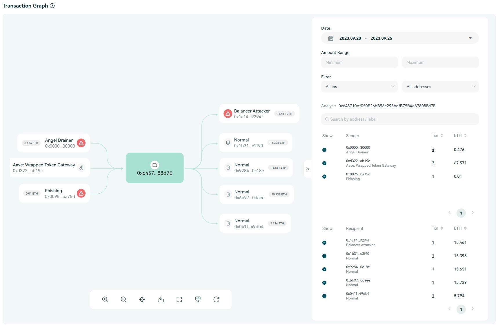Open Aave Wrapped Token Gateway transaction count link
The image size is (498, 327).
click(433, 163)
